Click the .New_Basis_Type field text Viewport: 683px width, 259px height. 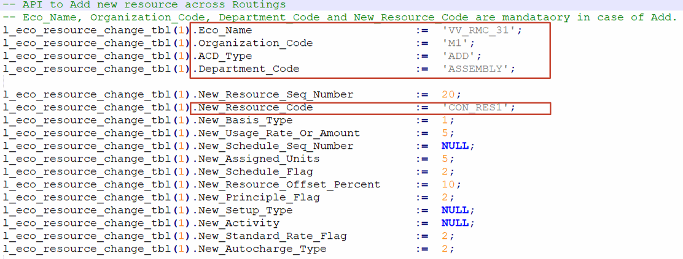pyautogui.click(x=243, y=120)
